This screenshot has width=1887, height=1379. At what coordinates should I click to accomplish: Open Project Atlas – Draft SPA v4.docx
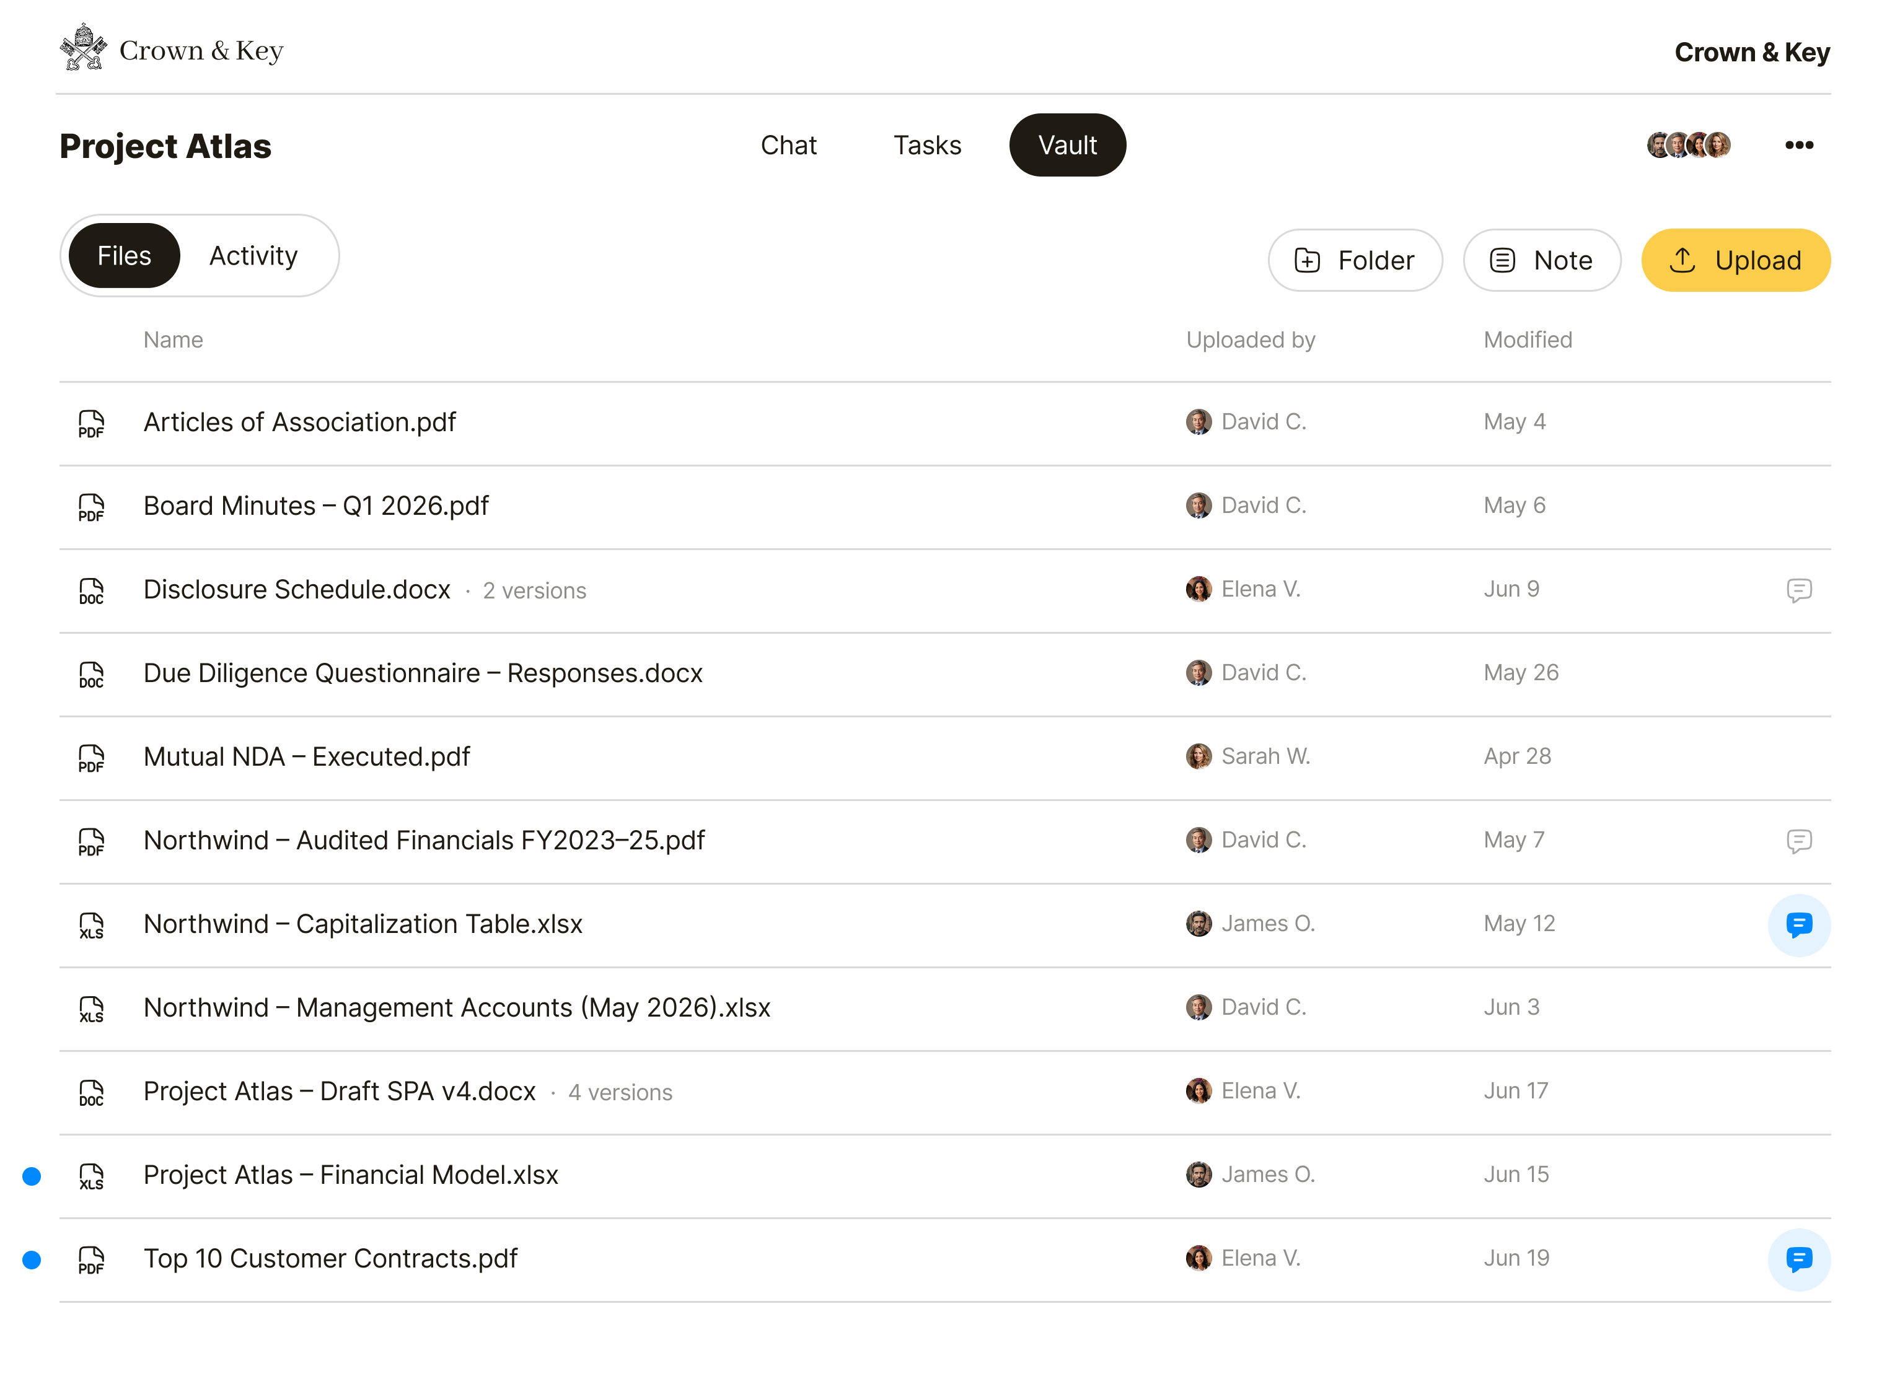[x=339, y=1091]
